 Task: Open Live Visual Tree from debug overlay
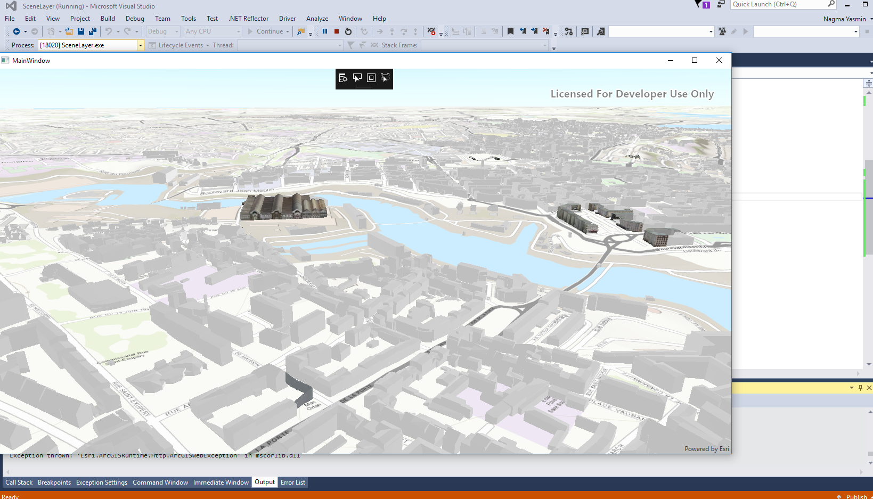click(x=343, y=78)
